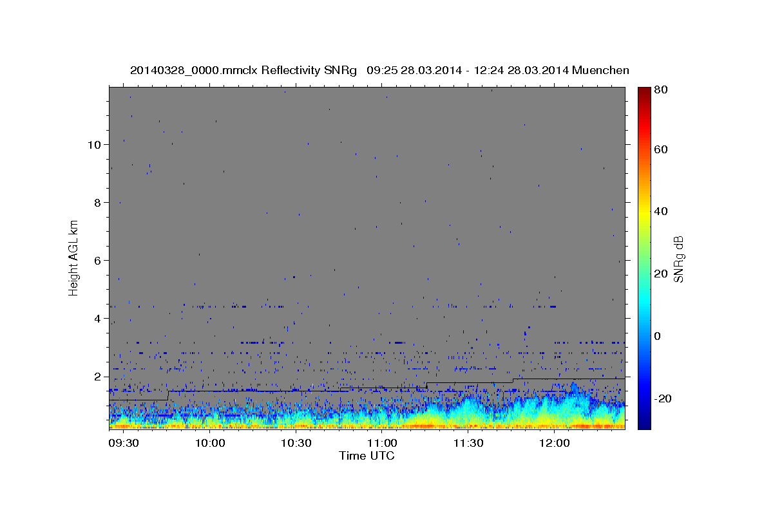Click the colorbar value -20
Image resolution: width=773 pixels, height=515 pixels.
pyautogui.click(x=662, y=398)
